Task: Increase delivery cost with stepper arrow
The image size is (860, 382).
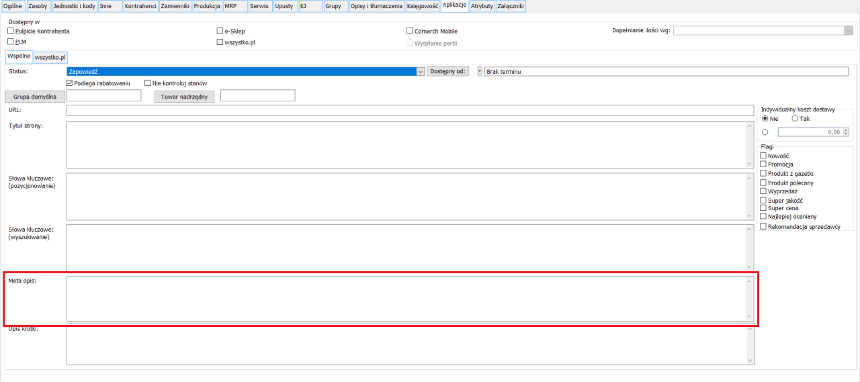Action: pos(846,130)
